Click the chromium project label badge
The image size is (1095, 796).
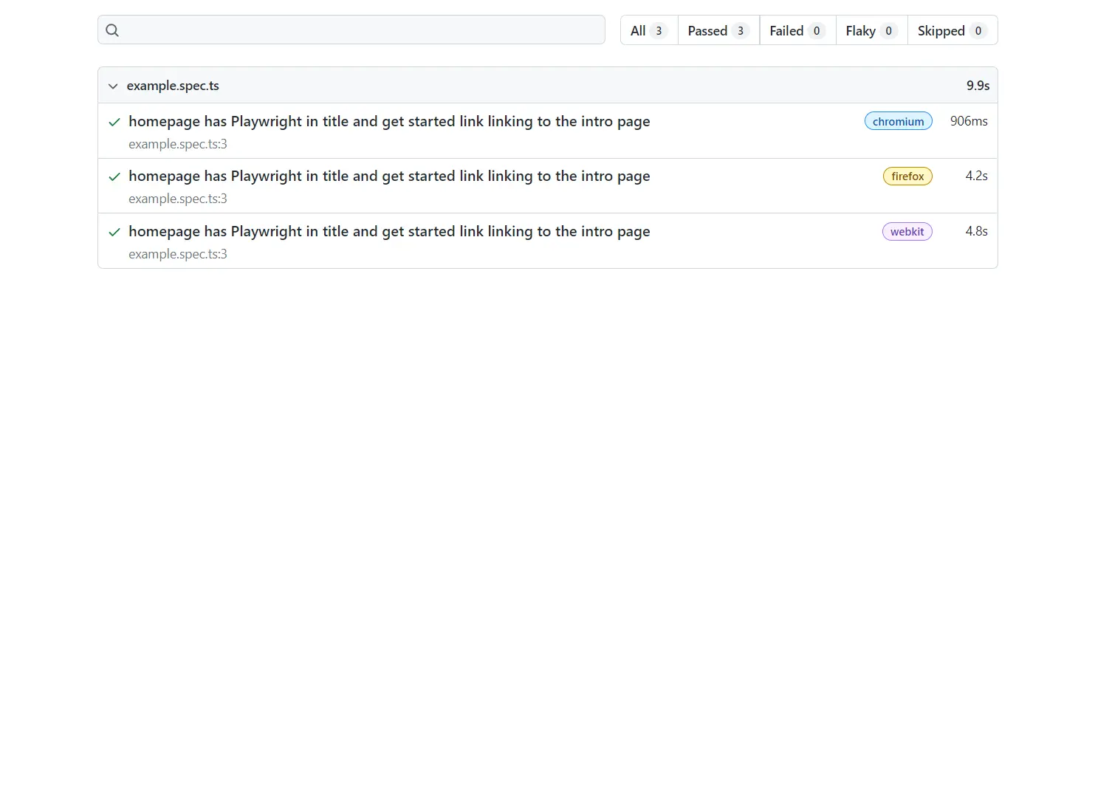[898, 121]
